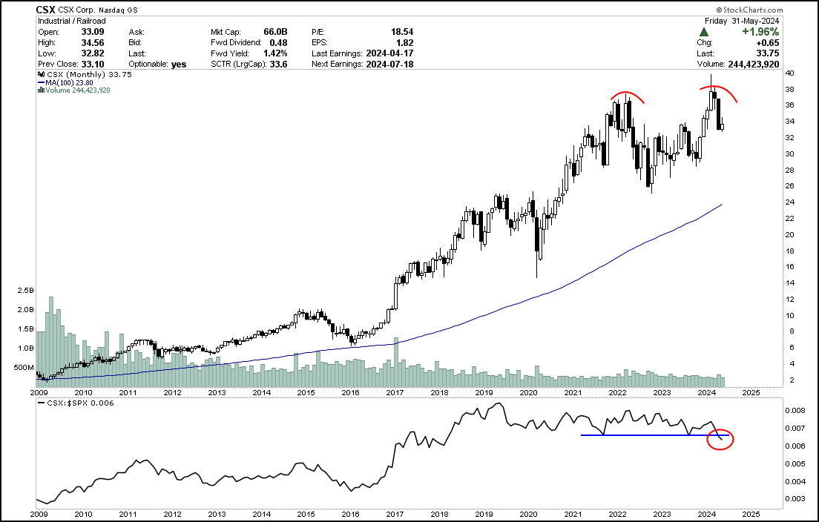819x522 pixels.
Task: Click the 2020 year label on price chart axis
Action: tap(529, 392)
